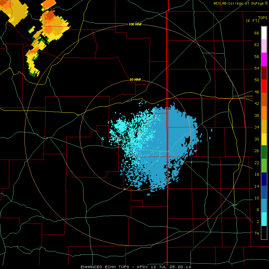Click the 14 legend value
This screenshot has height=269, width=269.
257,186
